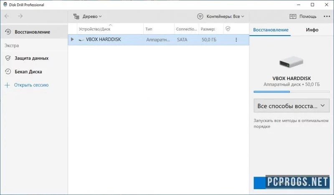The width and height of the screenshot is (334, 195).
Task: Maximize the Disk Drill window
Action: point(312,5)
